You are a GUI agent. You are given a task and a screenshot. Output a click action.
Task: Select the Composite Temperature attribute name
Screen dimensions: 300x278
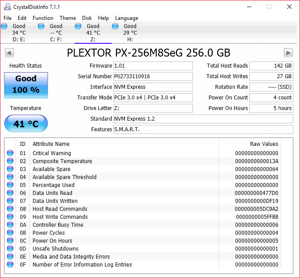click(62, 161)
